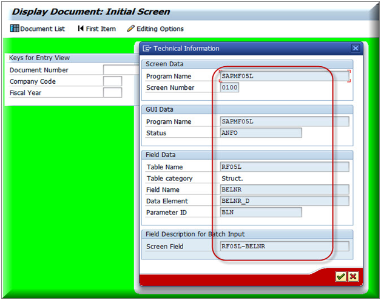
Task: Click Status field ANFO
Action: [261, 133]
